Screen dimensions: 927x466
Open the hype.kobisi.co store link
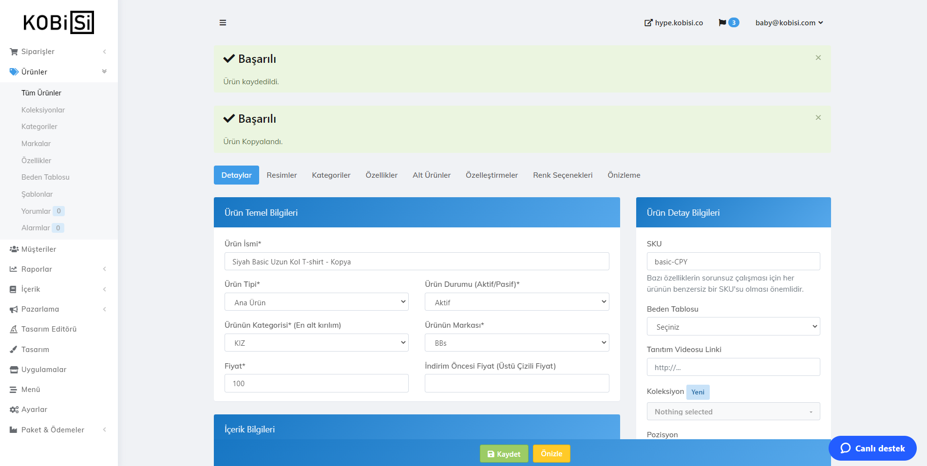pos(673,23)
